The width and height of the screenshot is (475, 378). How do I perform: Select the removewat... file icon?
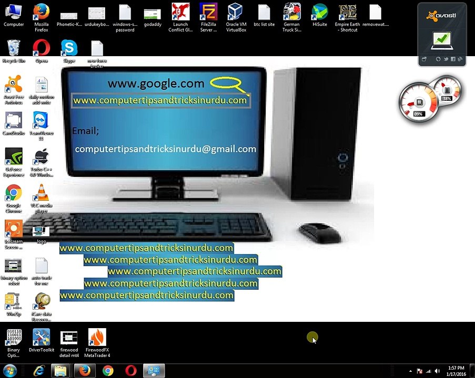(x=376, y=15)
